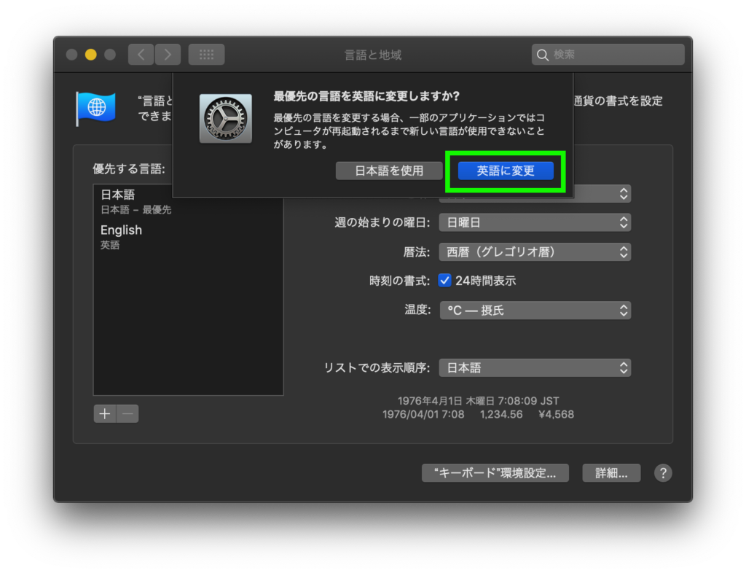Click the リストでの表示順序: label

tap(377, 368)
